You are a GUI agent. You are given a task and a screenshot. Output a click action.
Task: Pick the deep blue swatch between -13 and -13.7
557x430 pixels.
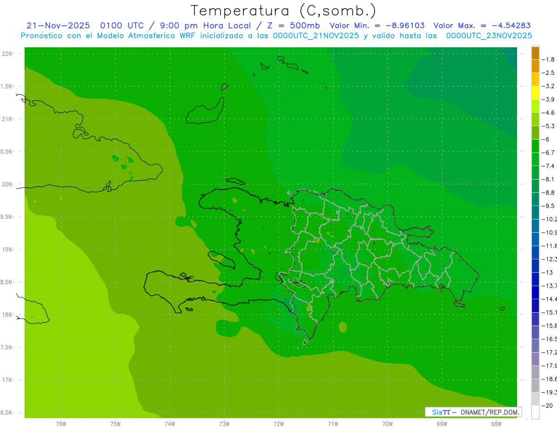coord(535,279)
